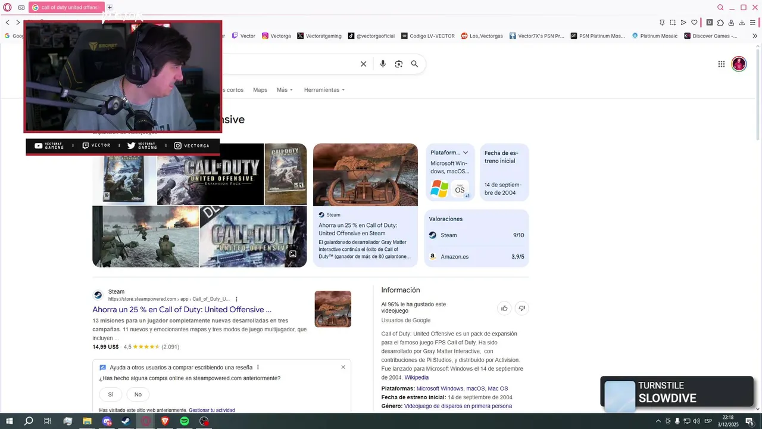Open the snowy battle screenshot thumbnail
762x429 pixels.
(146, 237)
